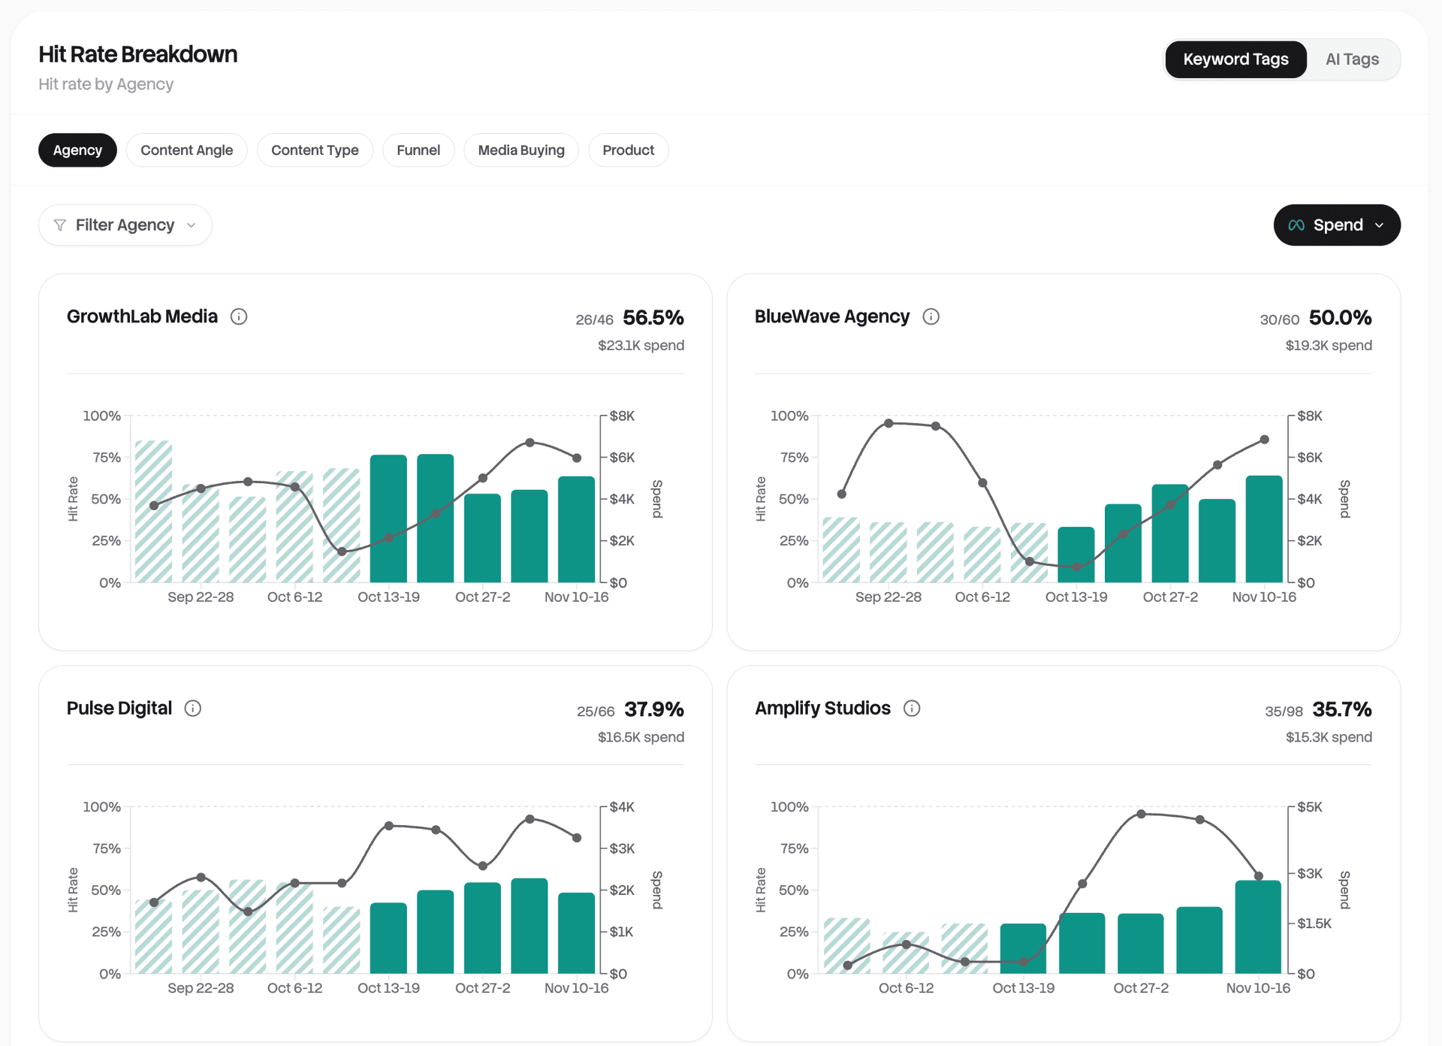Switch to AI Tags
The height and width of the screenshot is (1046, 1442).
1352,59
